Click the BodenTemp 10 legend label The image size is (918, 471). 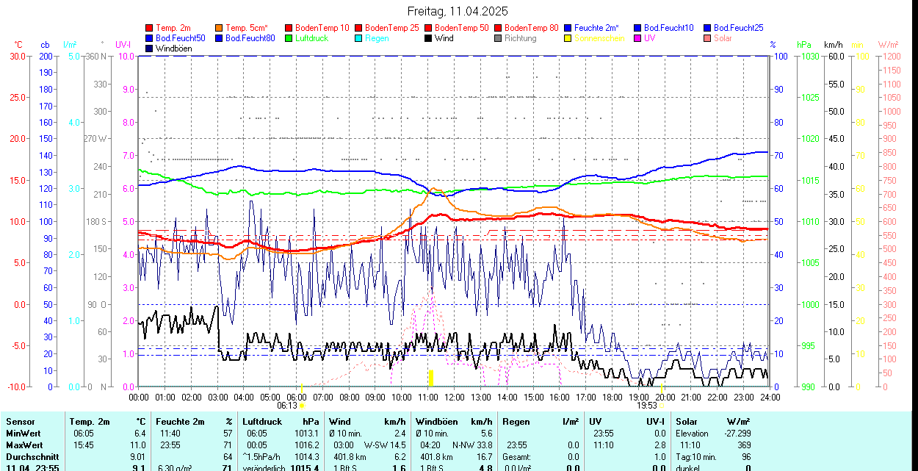pos(322,28)
